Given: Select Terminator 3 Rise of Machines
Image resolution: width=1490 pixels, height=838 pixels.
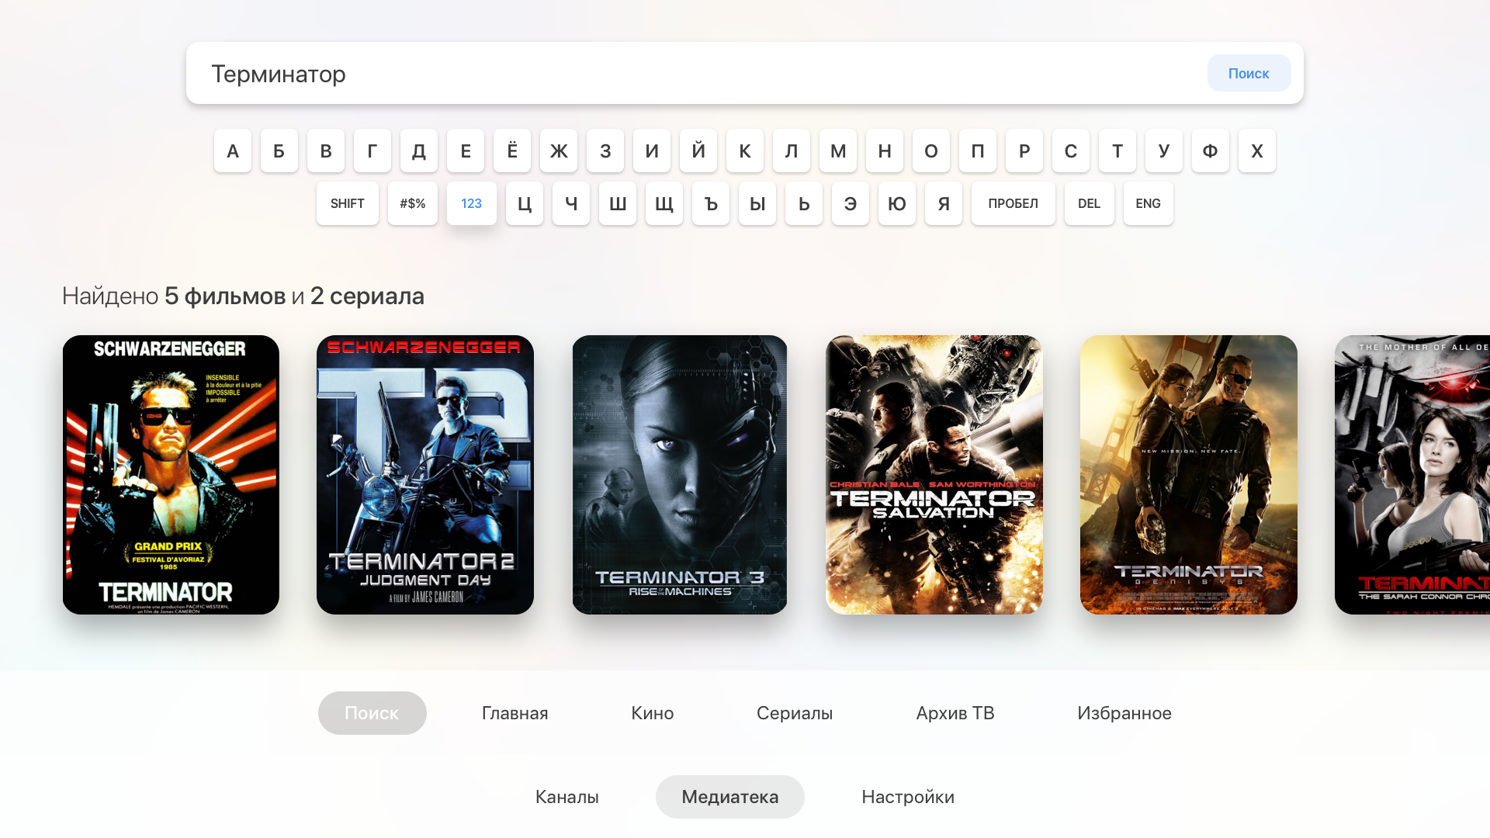Looking at the screenshot, I should click(680, 475).
